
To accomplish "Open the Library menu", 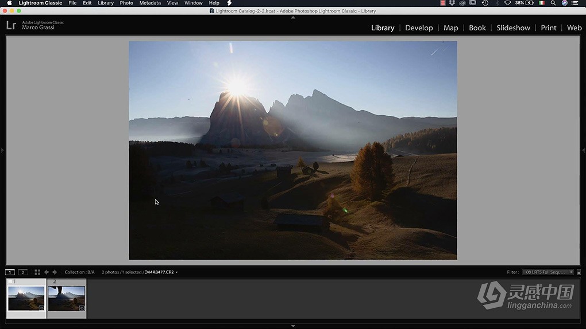I will tap(106, 3).
